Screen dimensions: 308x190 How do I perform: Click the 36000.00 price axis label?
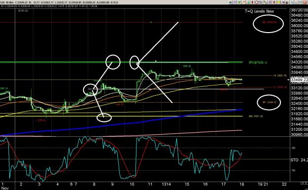(x=299, y=26)
